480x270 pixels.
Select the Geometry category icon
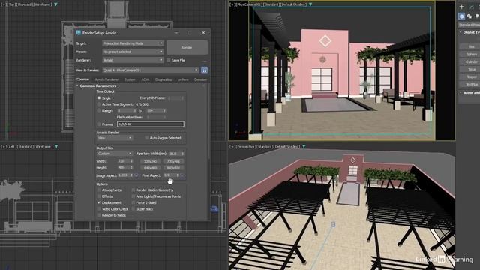coord(462,16)
